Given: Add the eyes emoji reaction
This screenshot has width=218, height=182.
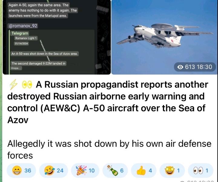Looking at the screenshot, I should click(201, 170).
